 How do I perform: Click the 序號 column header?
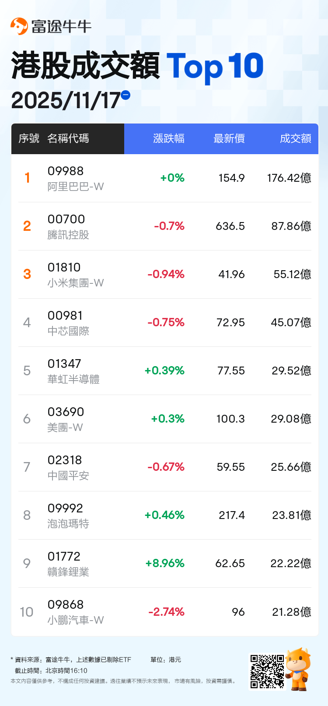29,139
